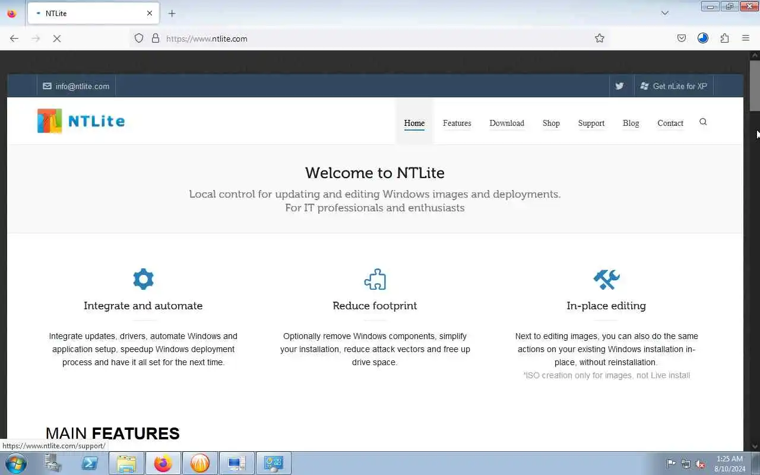Click the NTLite logo

[x=81, y=121]
